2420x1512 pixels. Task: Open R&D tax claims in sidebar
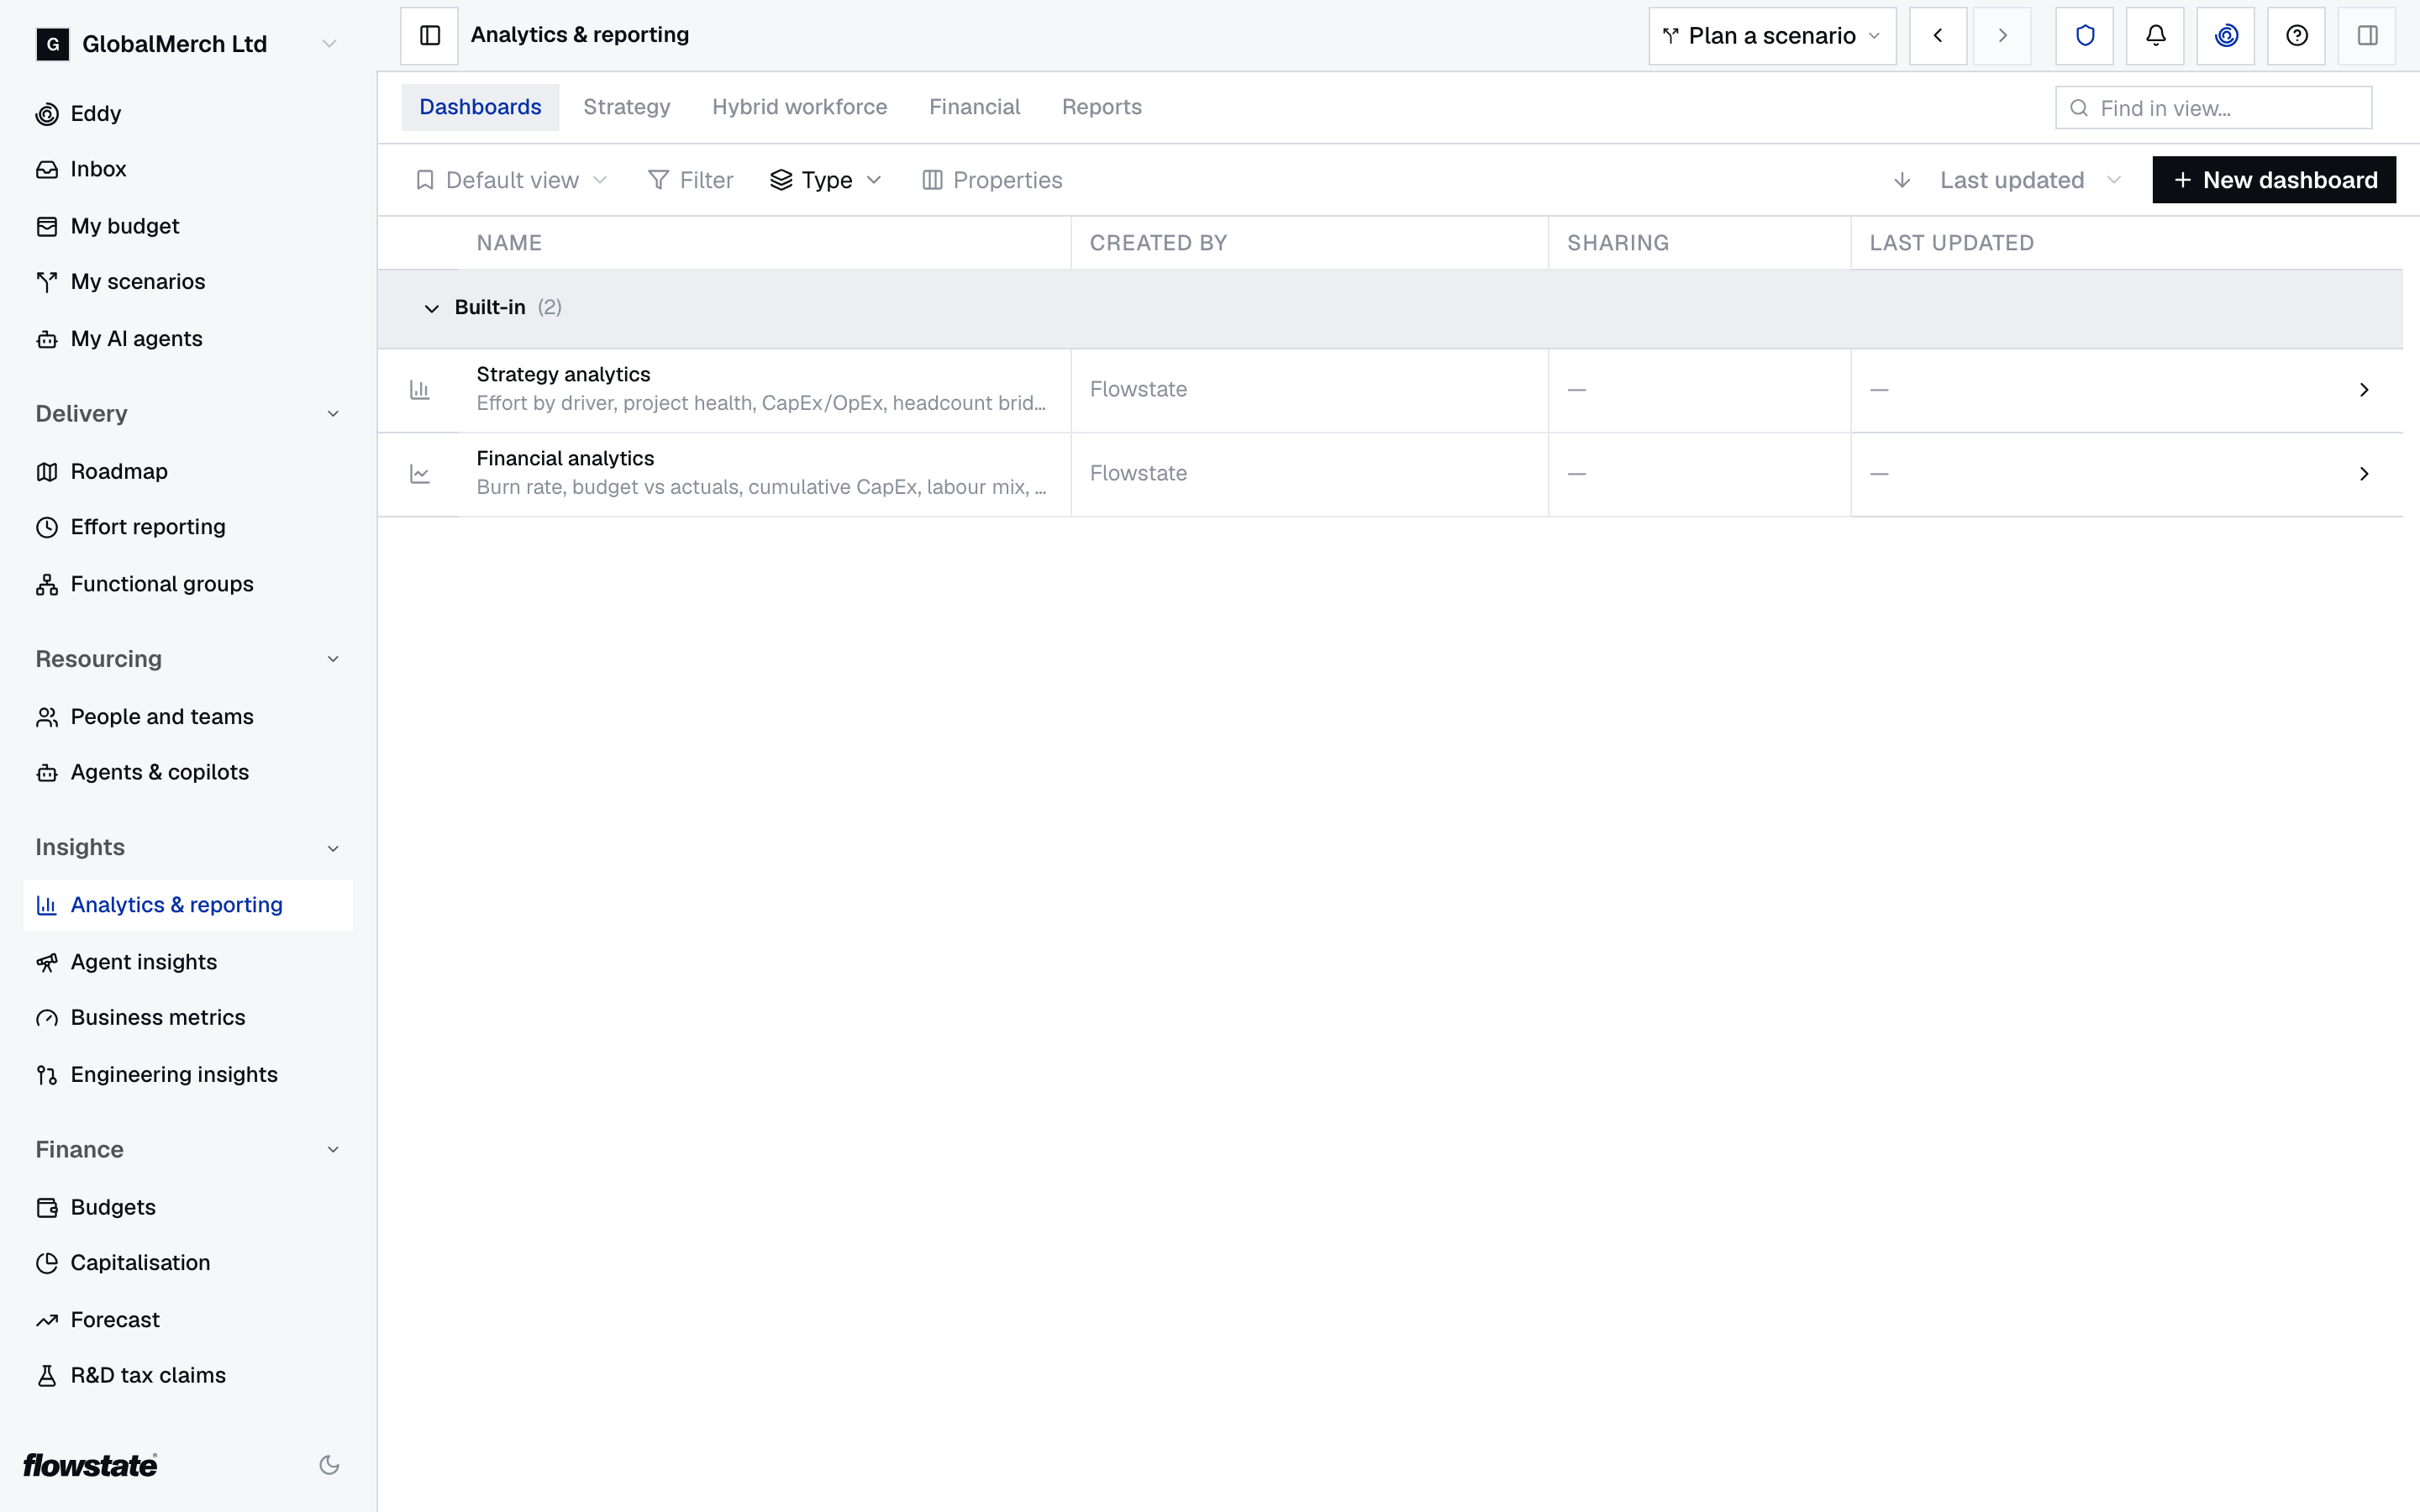(x=188, y=1375)
